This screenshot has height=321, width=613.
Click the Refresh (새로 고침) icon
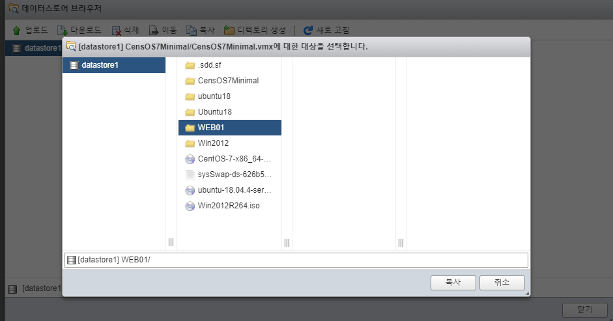click(308, 30)
